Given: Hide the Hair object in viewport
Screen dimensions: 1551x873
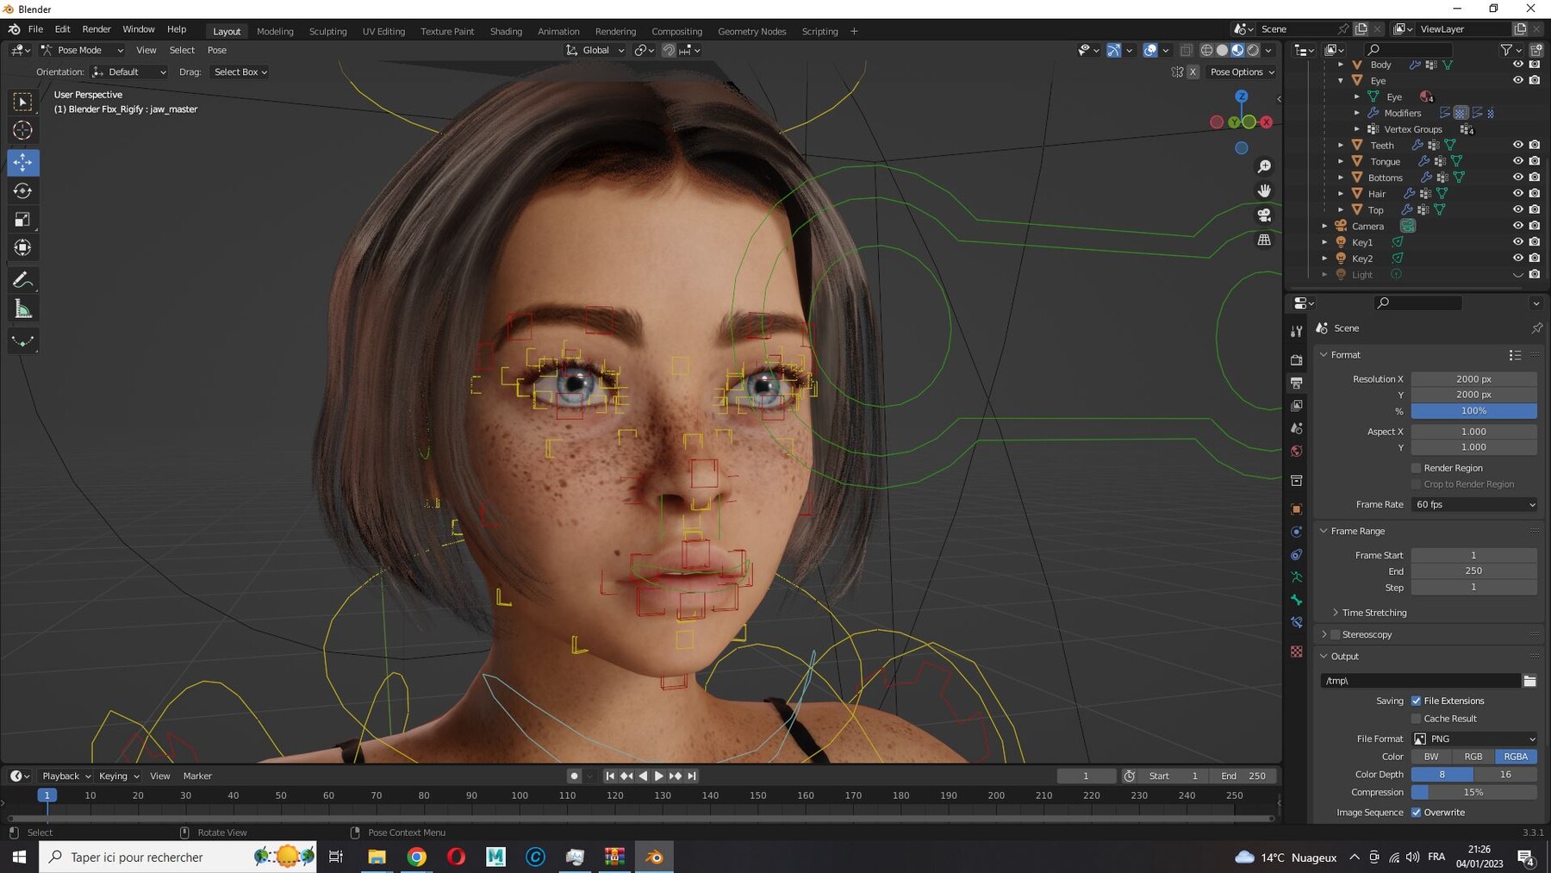Looking at the screenshot, I should click(1518, 193).
